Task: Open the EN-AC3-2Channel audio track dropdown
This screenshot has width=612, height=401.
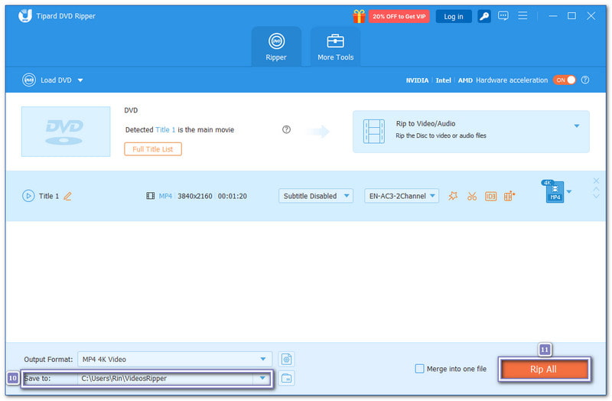Action: [402, 196]
